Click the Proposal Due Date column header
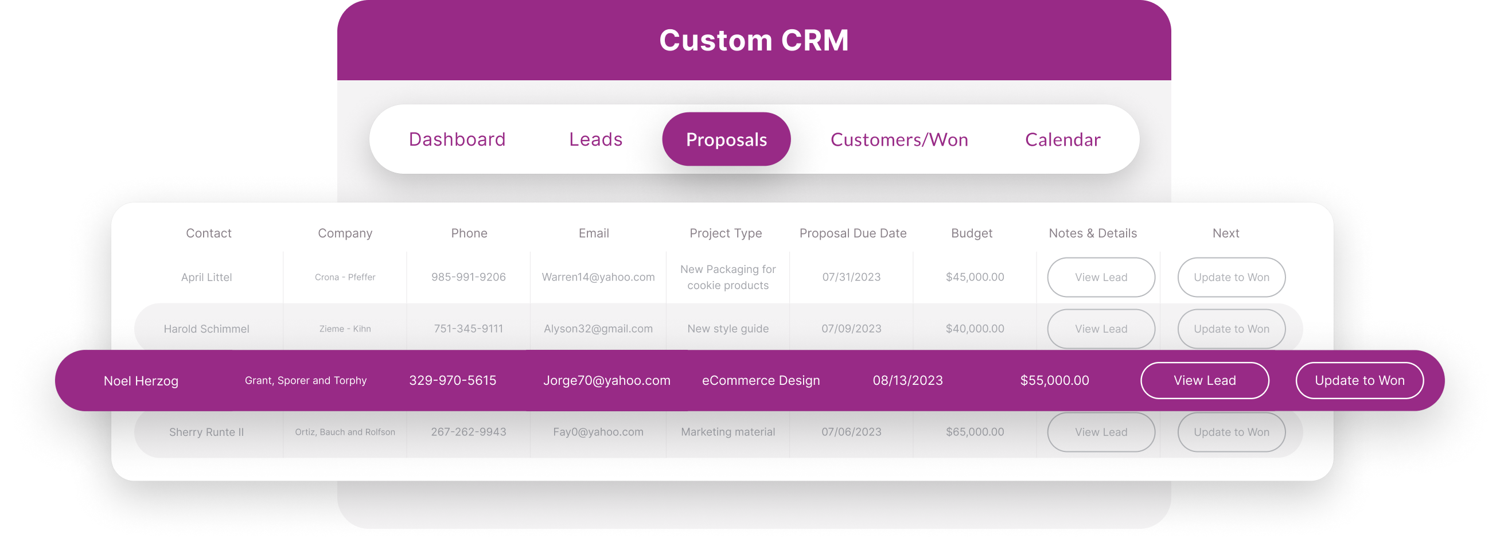 tap(852, 233)
